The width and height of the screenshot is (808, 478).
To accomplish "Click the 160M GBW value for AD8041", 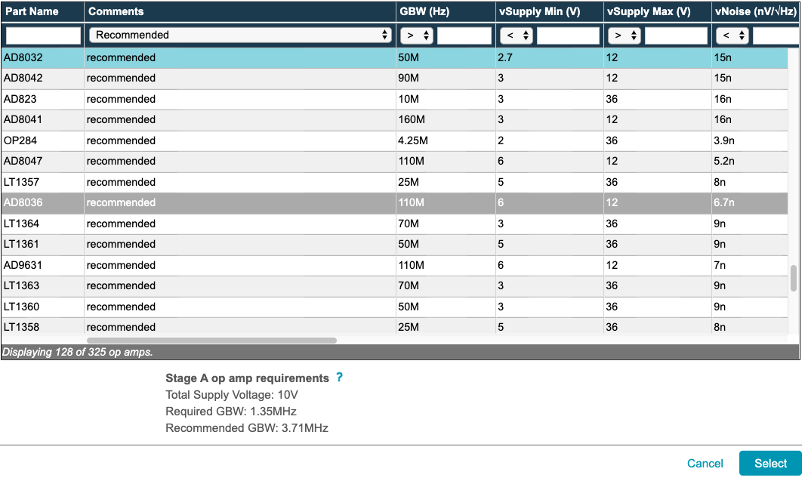I will pyautogui.click(x=412, y=119).
